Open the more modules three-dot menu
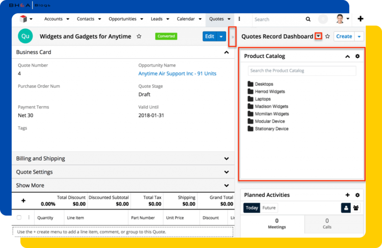Image resolution: width=382 pixels, height=248 pixels. point(239,19)
